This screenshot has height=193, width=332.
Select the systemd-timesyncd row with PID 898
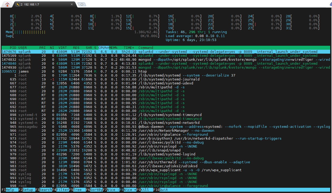(166, 115)
